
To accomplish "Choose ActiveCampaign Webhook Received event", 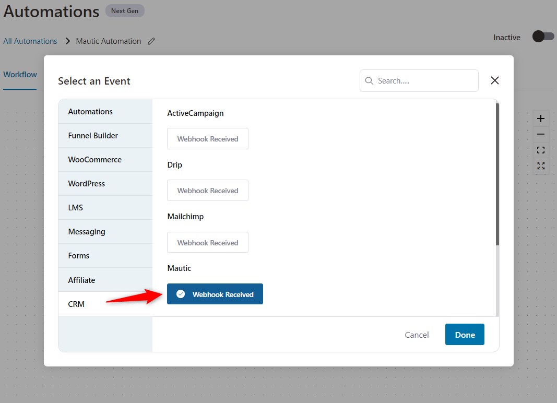I will pyautogui.click(x=208, y=139).
